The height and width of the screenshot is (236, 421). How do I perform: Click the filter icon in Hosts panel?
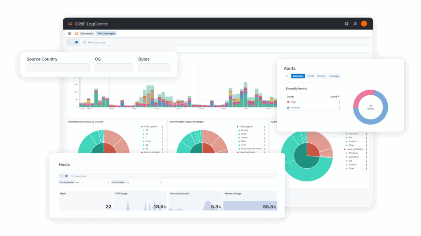click(61, 176)
